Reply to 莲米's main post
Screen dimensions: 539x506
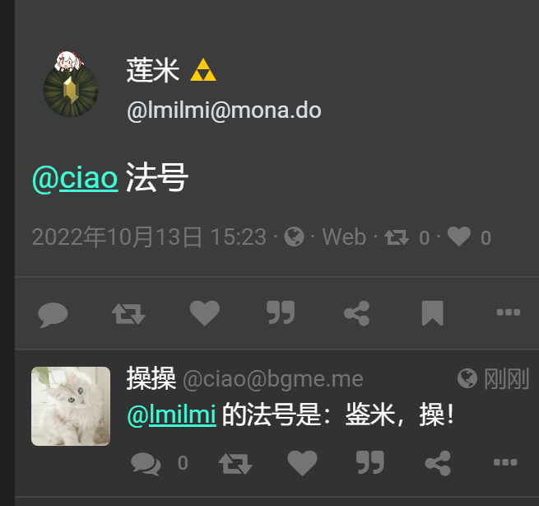(x=53, y=314)
